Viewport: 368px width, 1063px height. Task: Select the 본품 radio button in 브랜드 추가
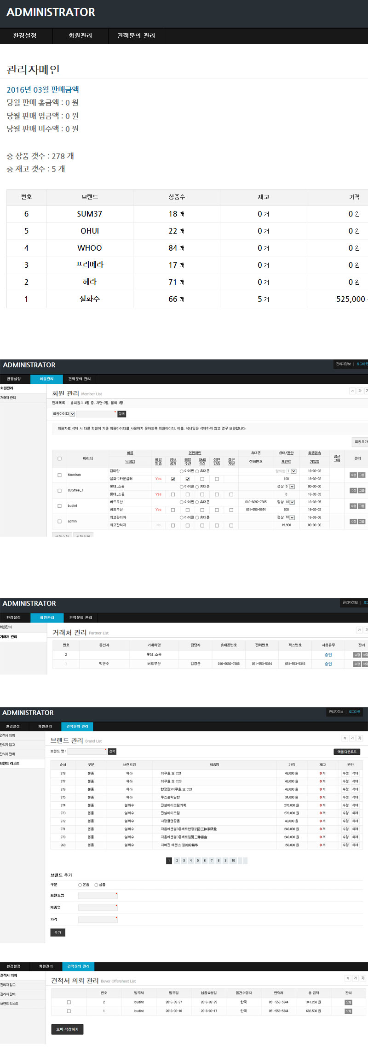pos(80,885)
